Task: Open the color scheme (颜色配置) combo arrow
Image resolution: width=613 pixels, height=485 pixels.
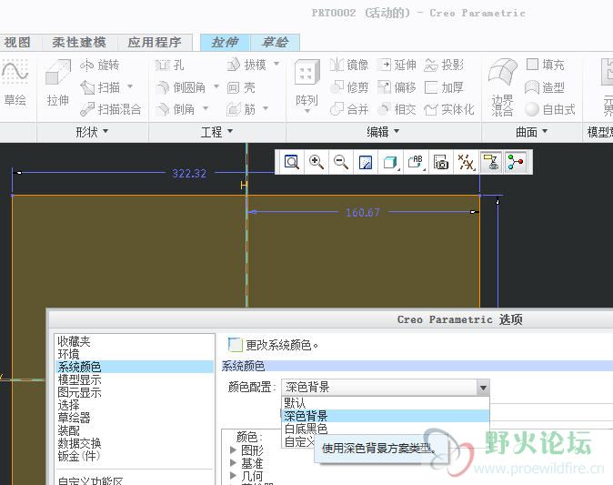Action: 483,388
